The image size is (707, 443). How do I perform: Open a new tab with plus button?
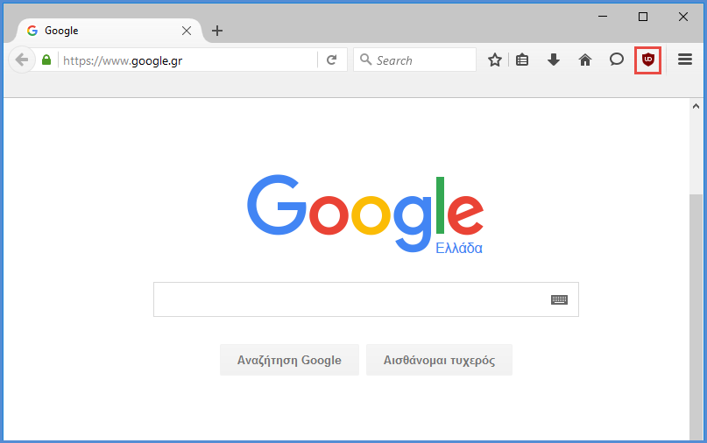coord(217,31)
